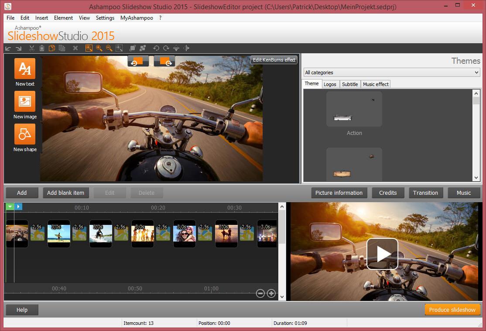The width and height of the screenshot is (486, 331).
Task: Click the Zoom to fit icon
Action: [89, 48]
